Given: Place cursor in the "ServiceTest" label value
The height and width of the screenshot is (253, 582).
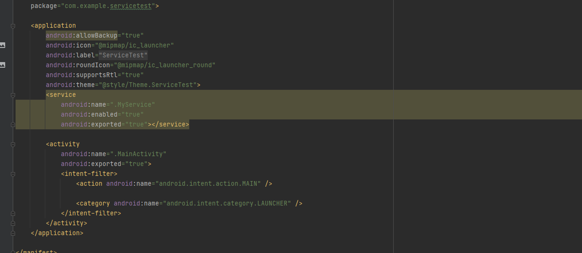Looking at the screenshot, I should click(123, 55).
